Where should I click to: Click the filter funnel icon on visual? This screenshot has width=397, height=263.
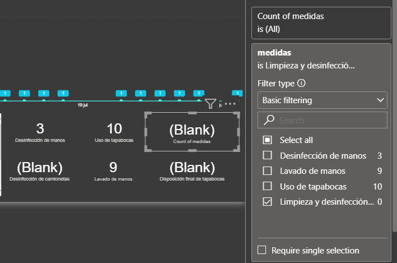[x=210, y=104]
